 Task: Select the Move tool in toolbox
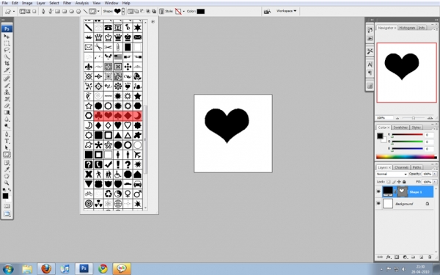click(7, 37)
